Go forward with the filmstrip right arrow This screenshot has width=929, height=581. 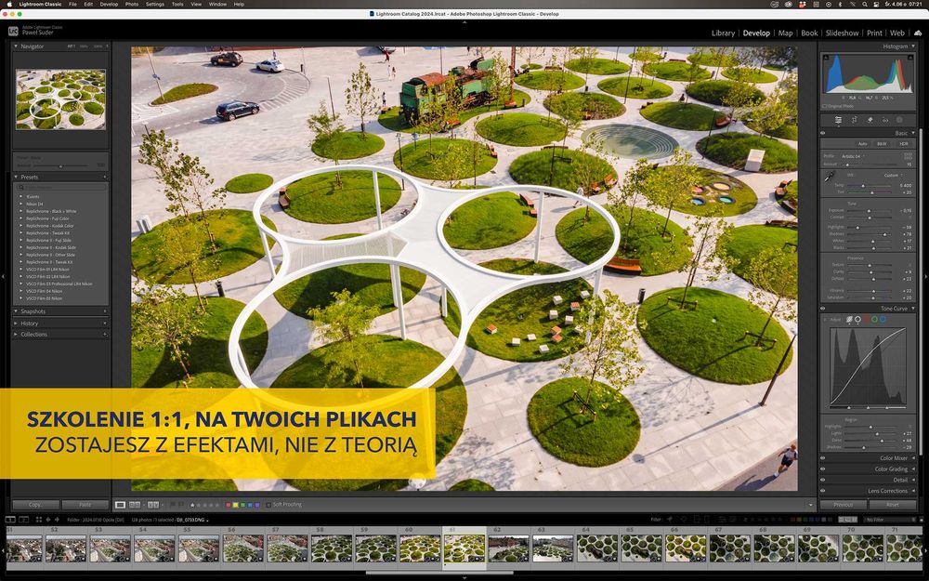coord(57,520)
